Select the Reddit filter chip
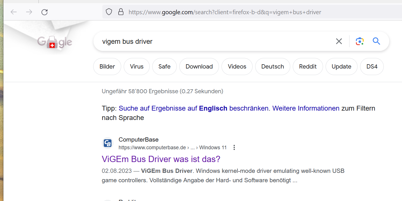 click(308, 67)
